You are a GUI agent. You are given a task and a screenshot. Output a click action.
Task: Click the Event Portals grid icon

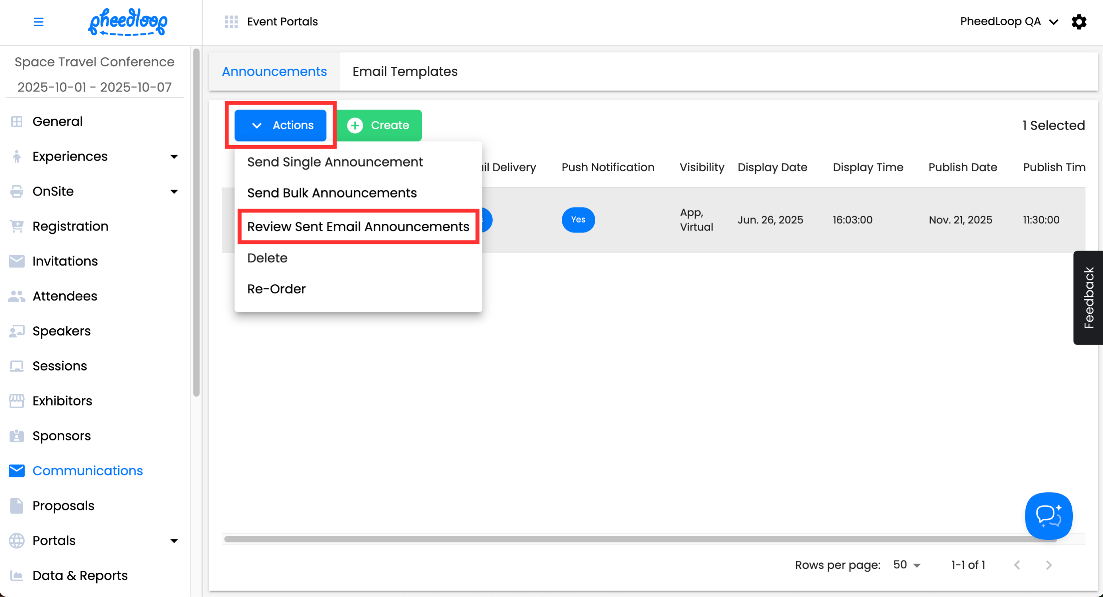pos(231,22)
